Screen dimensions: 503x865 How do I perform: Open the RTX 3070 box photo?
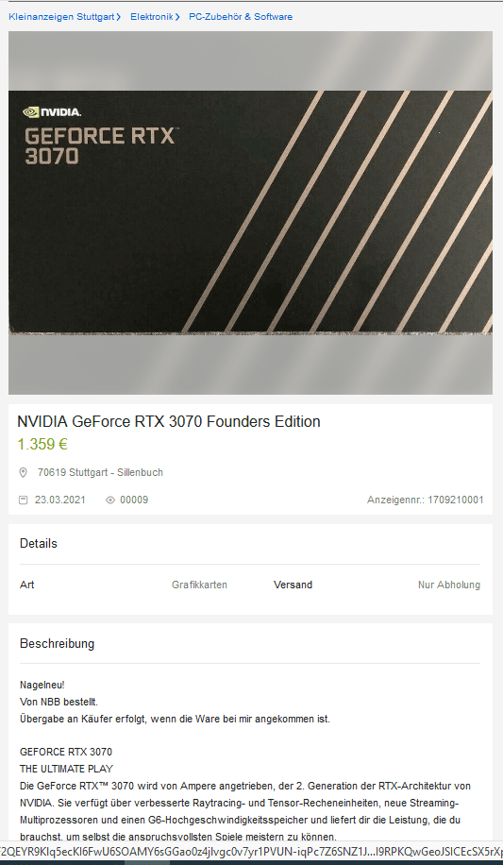pos(250,212)
